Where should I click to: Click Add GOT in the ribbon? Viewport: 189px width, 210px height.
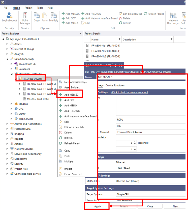click(69, 18)
